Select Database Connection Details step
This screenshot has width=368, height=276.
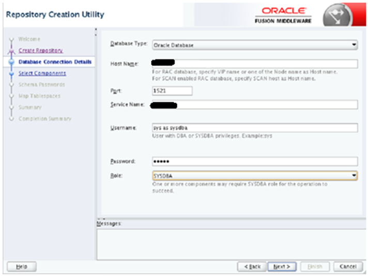click(x=55, y=62)
